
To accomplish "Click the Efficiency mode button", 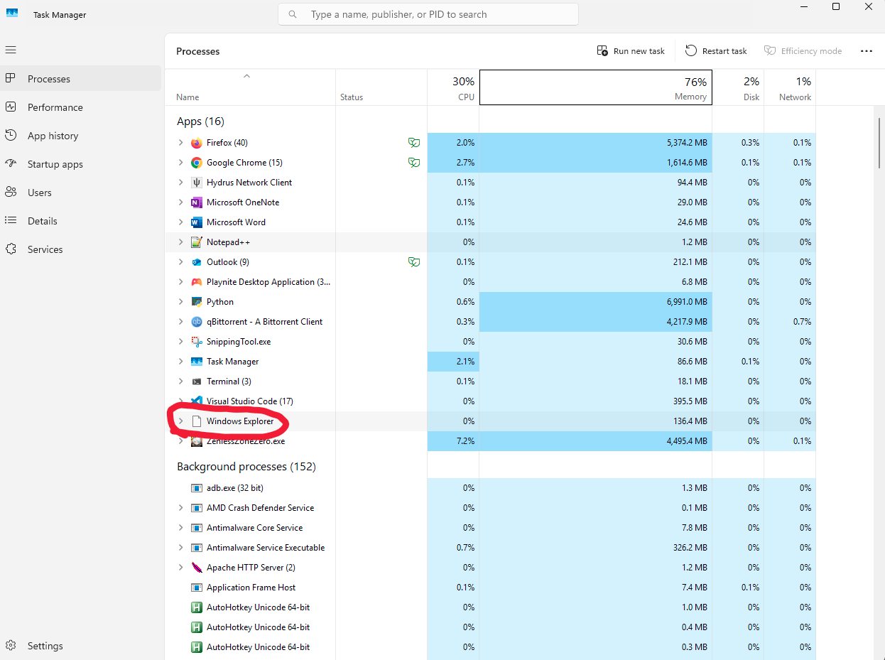I will (x=803, y=51).
